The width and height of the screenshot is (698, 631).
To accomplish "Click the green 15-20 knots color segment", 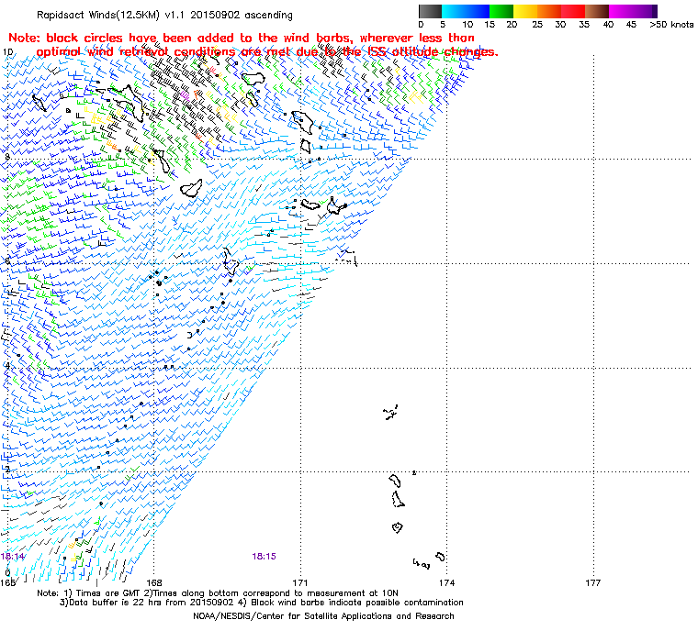I will tap(501, 11).
